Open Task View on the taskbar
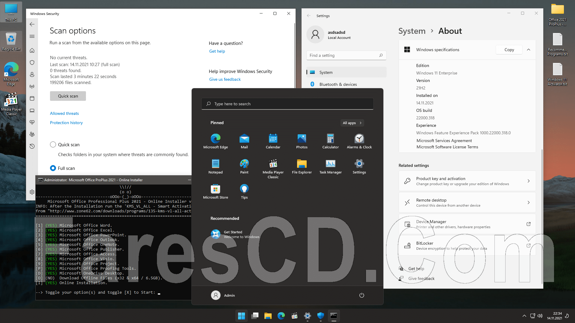Image resolution: width=575 pixels, height=323 pixels. pyautogui.click(x=255, y=316)
